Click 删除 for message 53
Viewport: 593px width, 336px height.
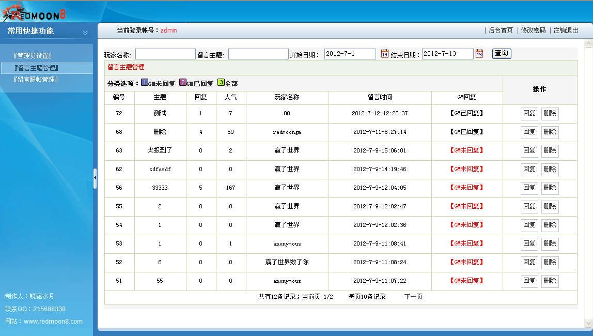550,243
